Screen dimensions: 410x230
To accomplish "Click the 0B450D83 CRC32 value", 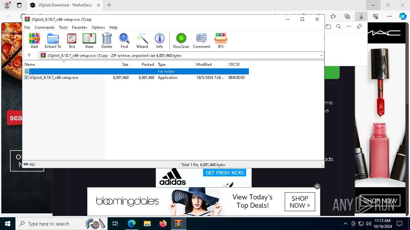I will coord(236,78).
